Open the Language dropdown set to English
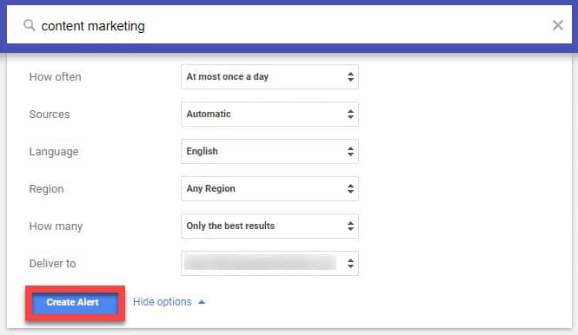 (x=269, y=151)
